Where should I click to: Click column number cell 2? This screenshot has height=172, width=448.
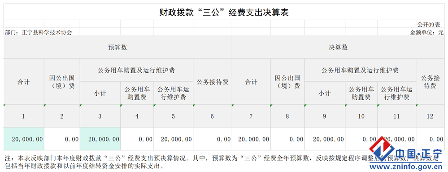click(62, 116)
